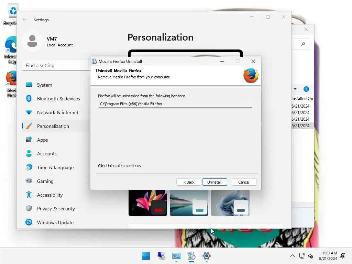Image resolution: width=352 pixels, height=264 pixels.
Task: Click the second taskbar icon after Start
Action: tap(161, 256)
